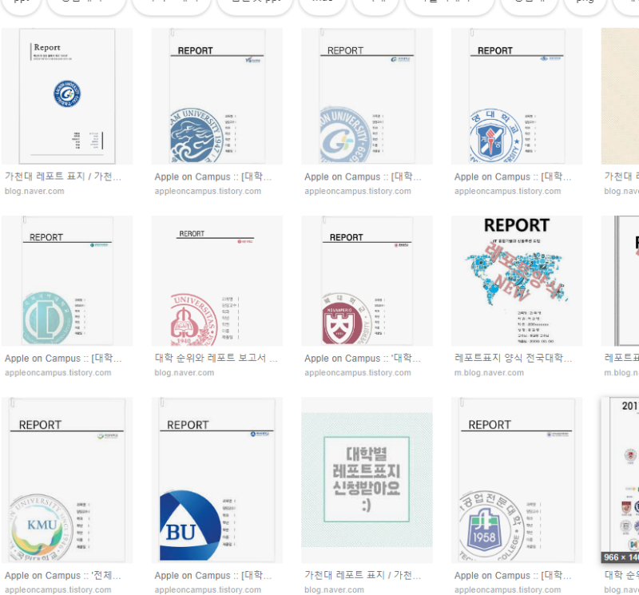Click 'Apple on Campus' title under maroon shield seal
Image resolution: width=639 pixels, height=595 pixels.
(363, 359)
